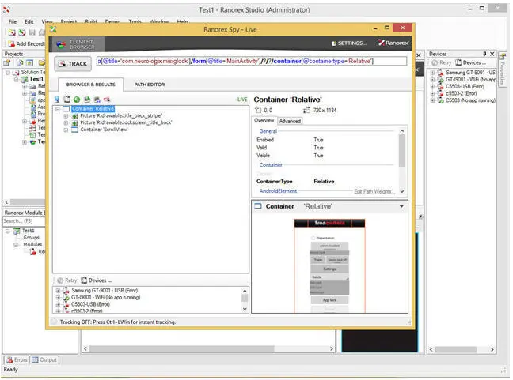Click the red highlight element icon in Spy toolbar
Image resolution: width=513 pixels, height=380 pixels.
pyautogui.click(x=107, y=100)
